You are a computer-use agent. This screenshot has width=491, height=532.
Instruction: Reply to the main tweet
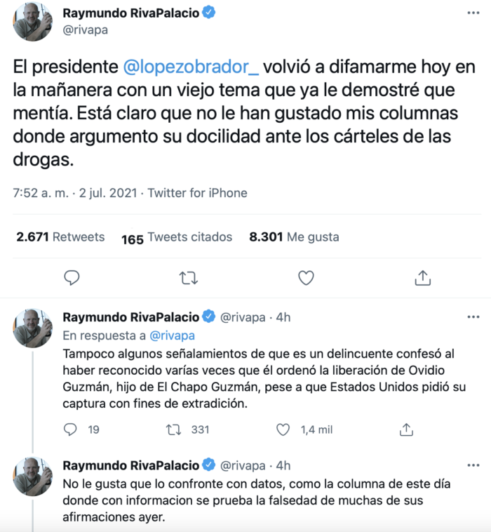coord(72,278)
